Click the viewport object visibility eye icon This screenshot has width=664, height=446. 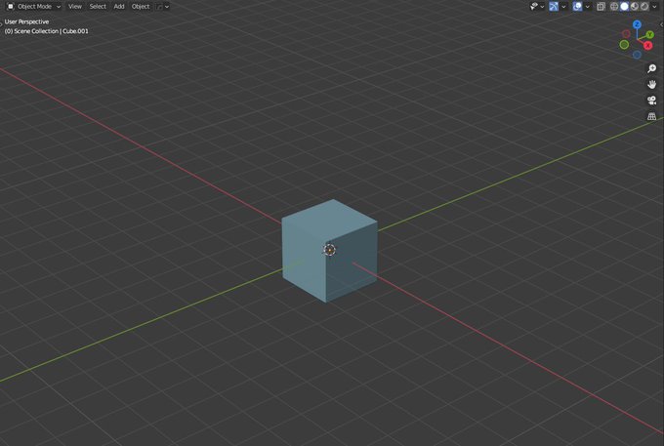tap(534, 7)
